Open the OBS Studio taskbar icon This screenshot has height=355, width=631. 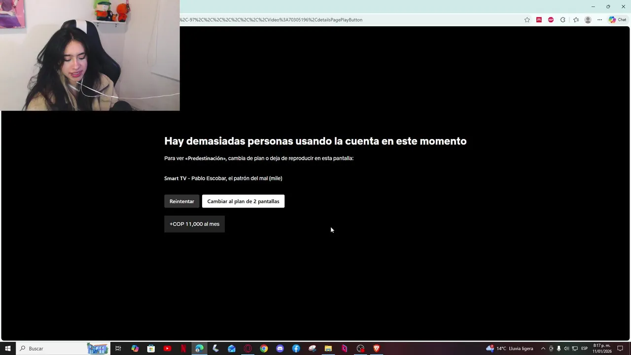pyautogui.click(x=360, y=349)
